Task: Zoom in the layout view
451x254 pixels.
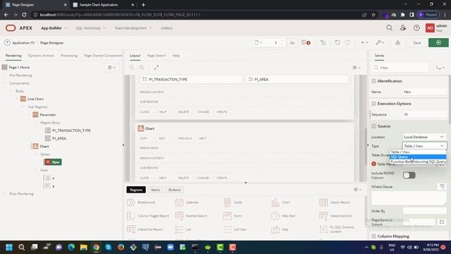Action: point(142,68)
